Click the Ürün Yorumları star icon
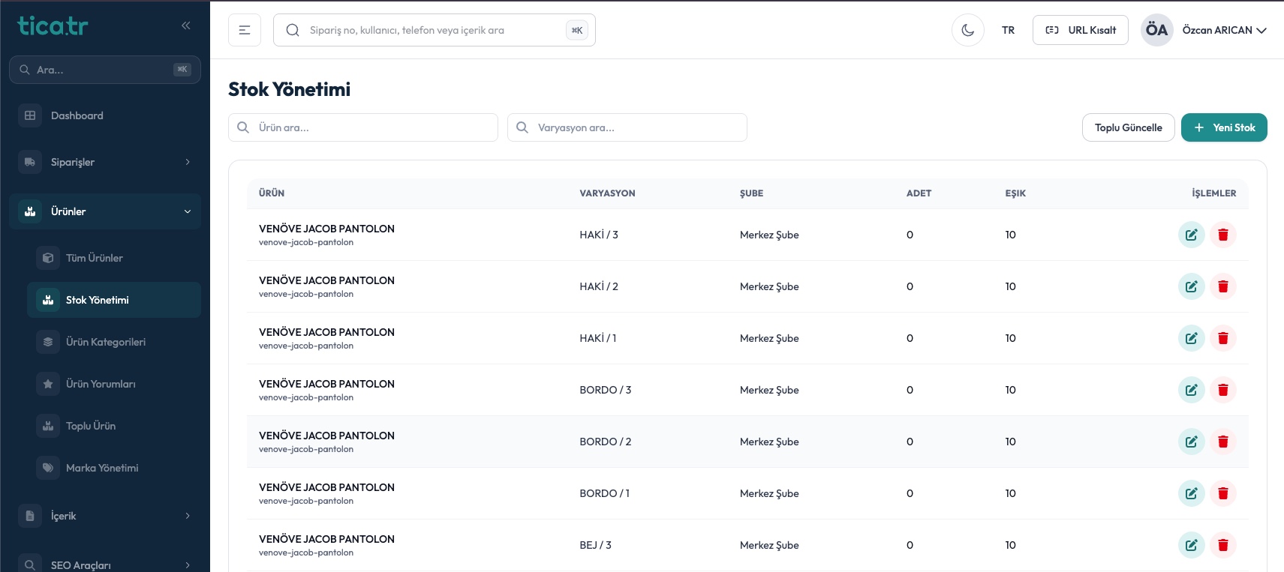This screenshot has height=572, width=1284. point(48,384)
